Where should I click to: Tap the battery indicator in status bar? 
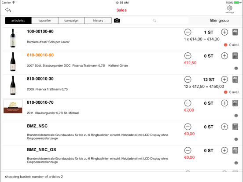point(236,3)
